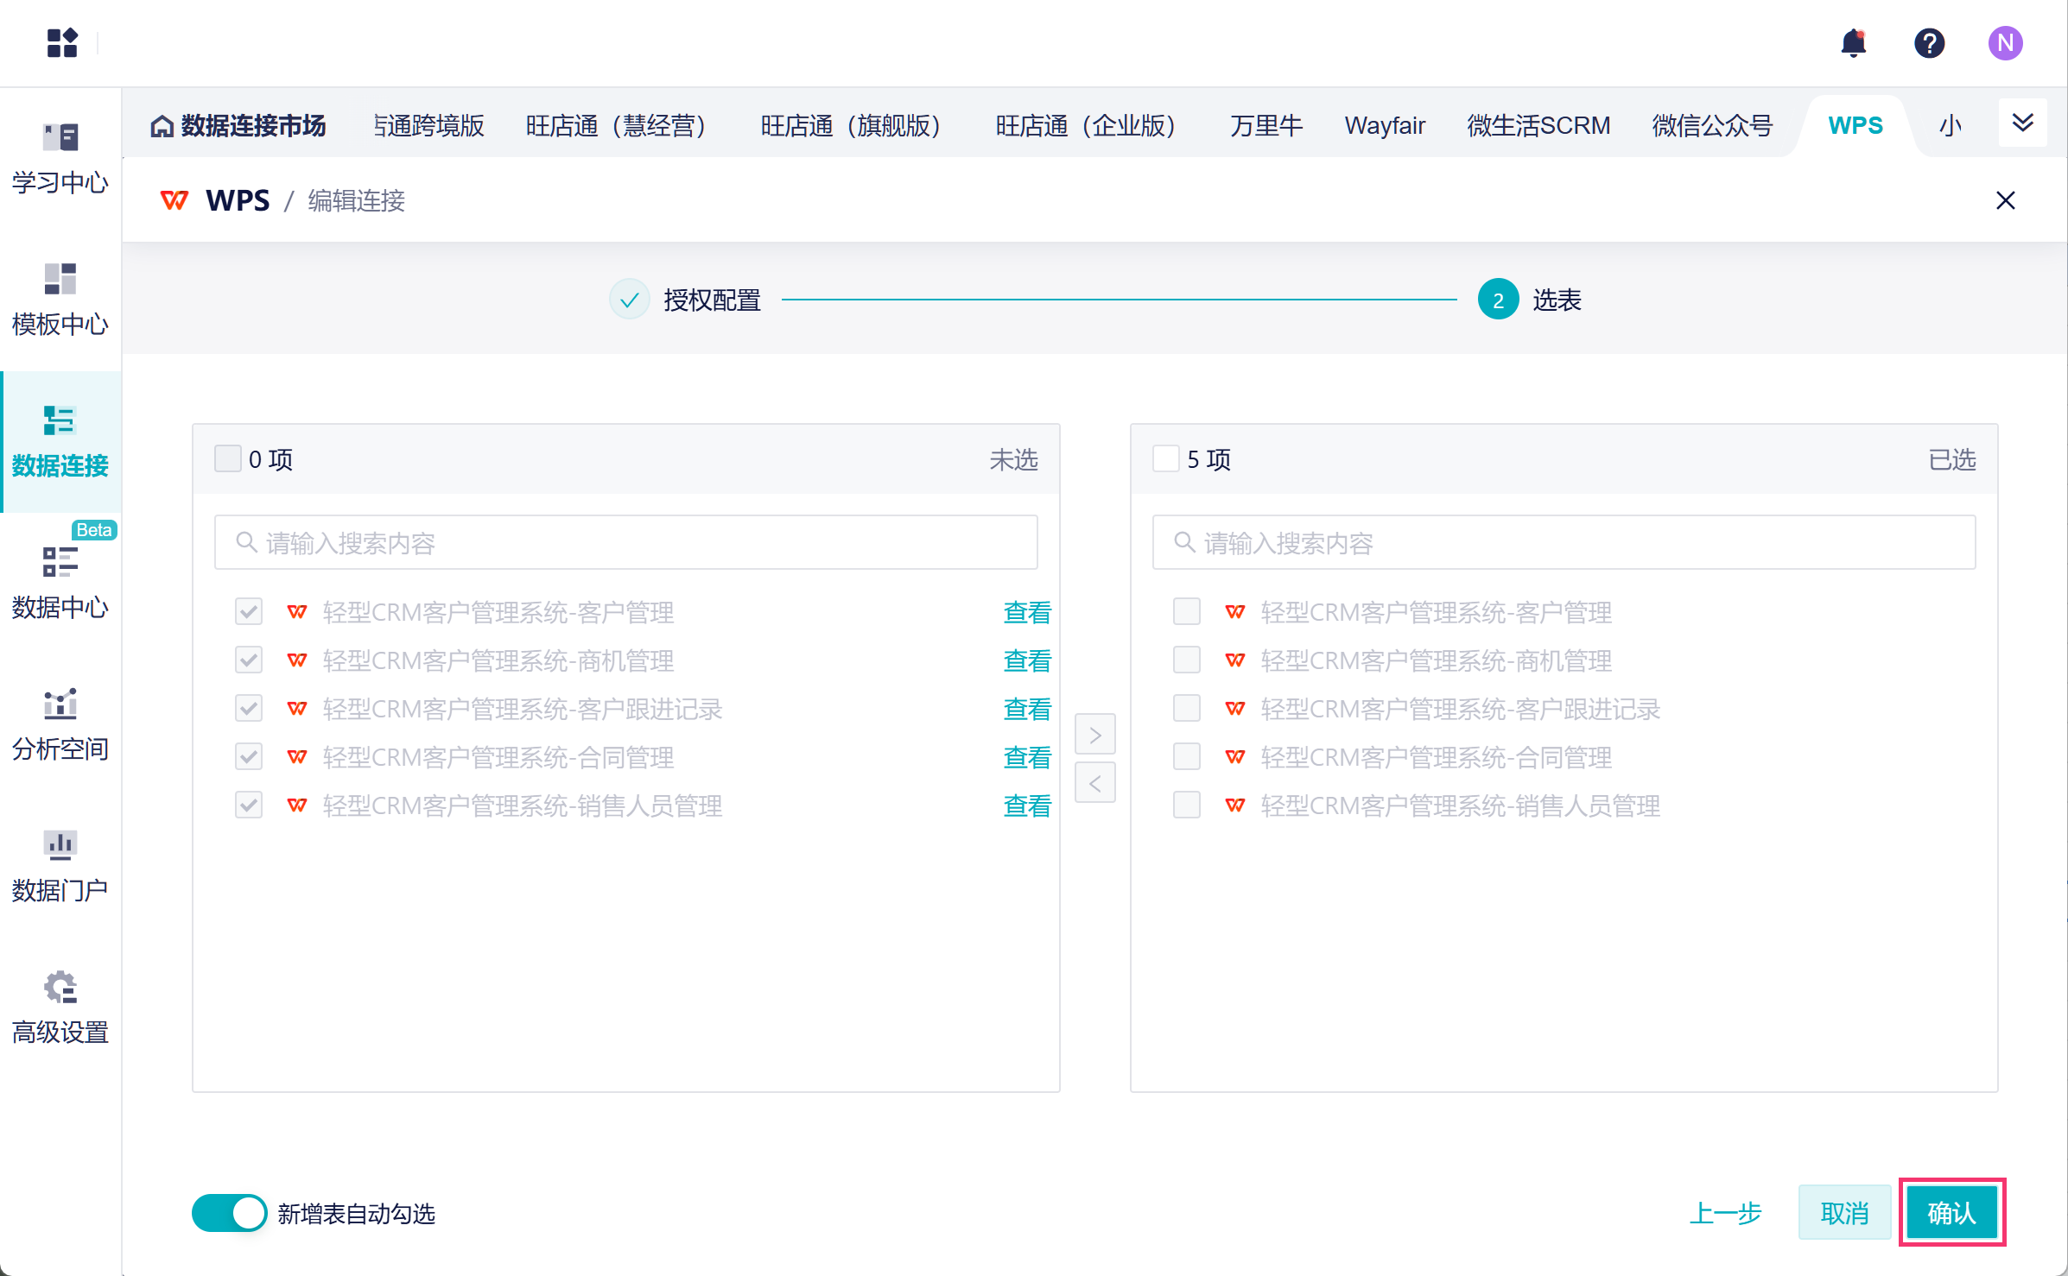
Task: Open 高级设置 gear in sidebar
Action: 60,1008
